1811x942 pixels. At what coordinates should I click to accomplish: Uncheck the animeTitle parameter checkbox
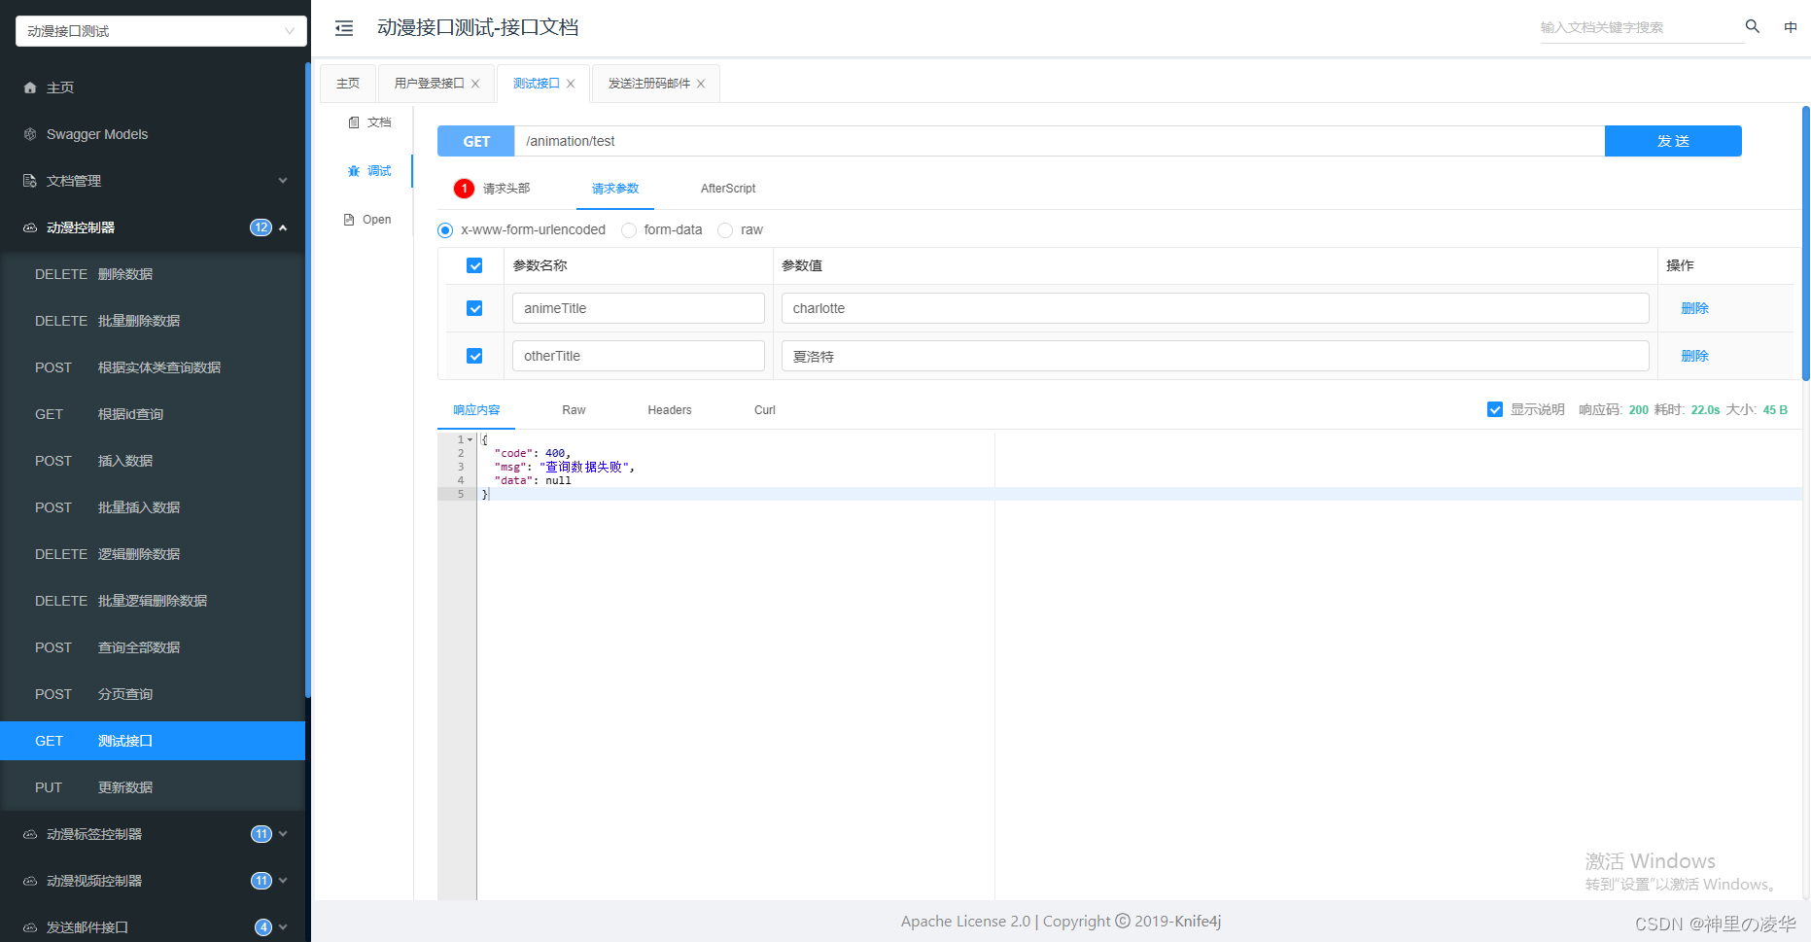pos(474,308)
